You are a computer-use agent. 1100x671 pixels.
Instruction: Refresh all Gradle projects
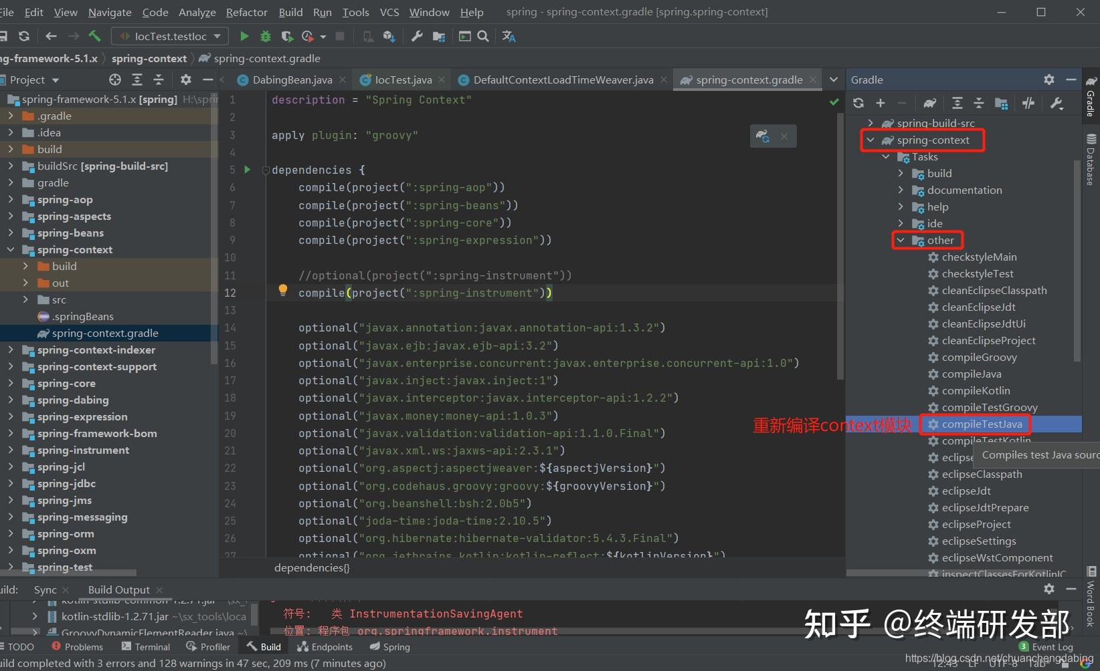pyautogui.click(x=858, y=103)
